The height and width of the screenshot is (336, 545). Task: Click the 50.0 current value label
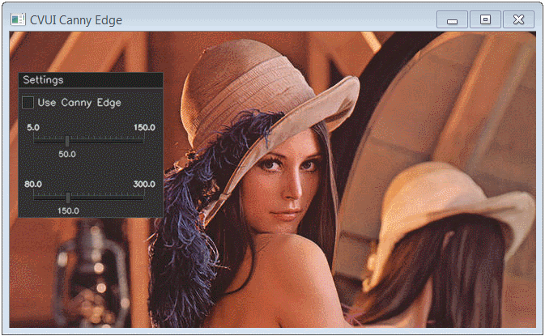pyautogui.click(x=67, y=155)
